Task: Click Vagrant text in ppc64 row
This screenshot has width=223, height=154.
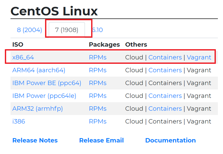Action: 199,83
